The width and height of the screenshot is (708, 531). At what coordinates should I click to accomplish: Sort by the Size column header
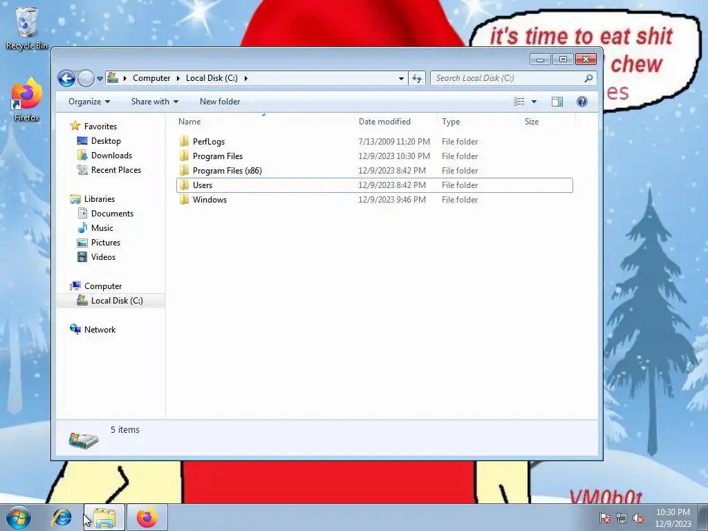tap(548, 122)
